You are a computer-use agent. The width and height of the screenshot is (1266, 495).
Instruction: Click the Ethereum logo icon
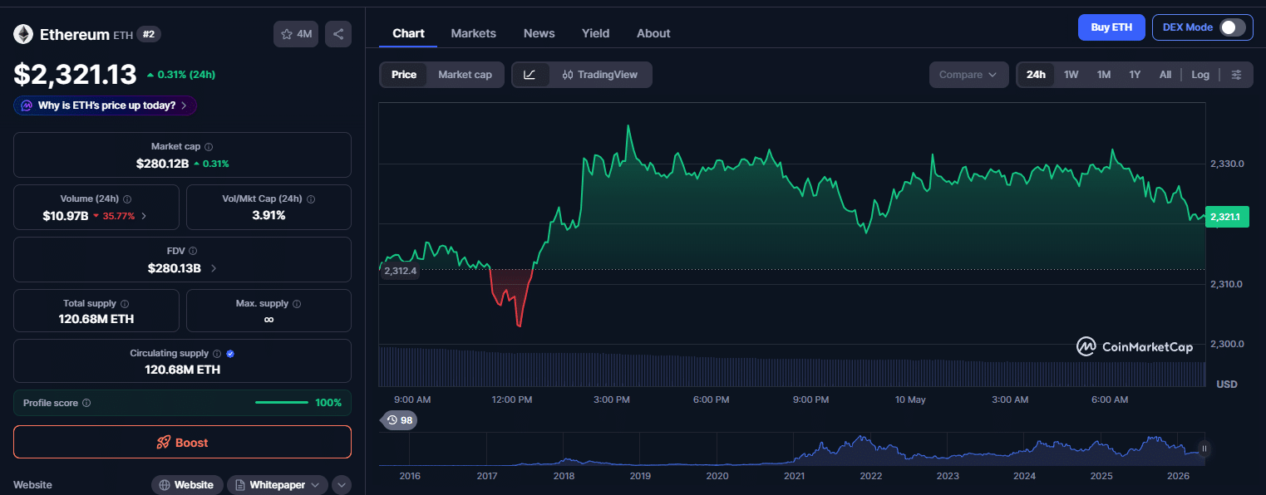click(23, 34)
